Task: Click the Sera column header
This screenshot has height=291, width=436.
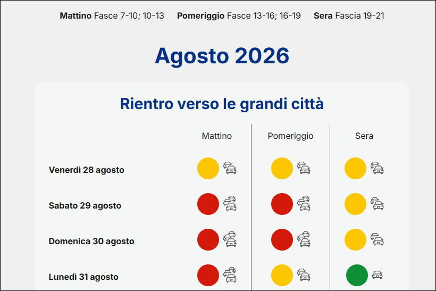Action: click(364, 136)
